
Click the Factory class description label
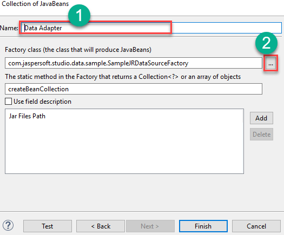[x=78, y=50]
